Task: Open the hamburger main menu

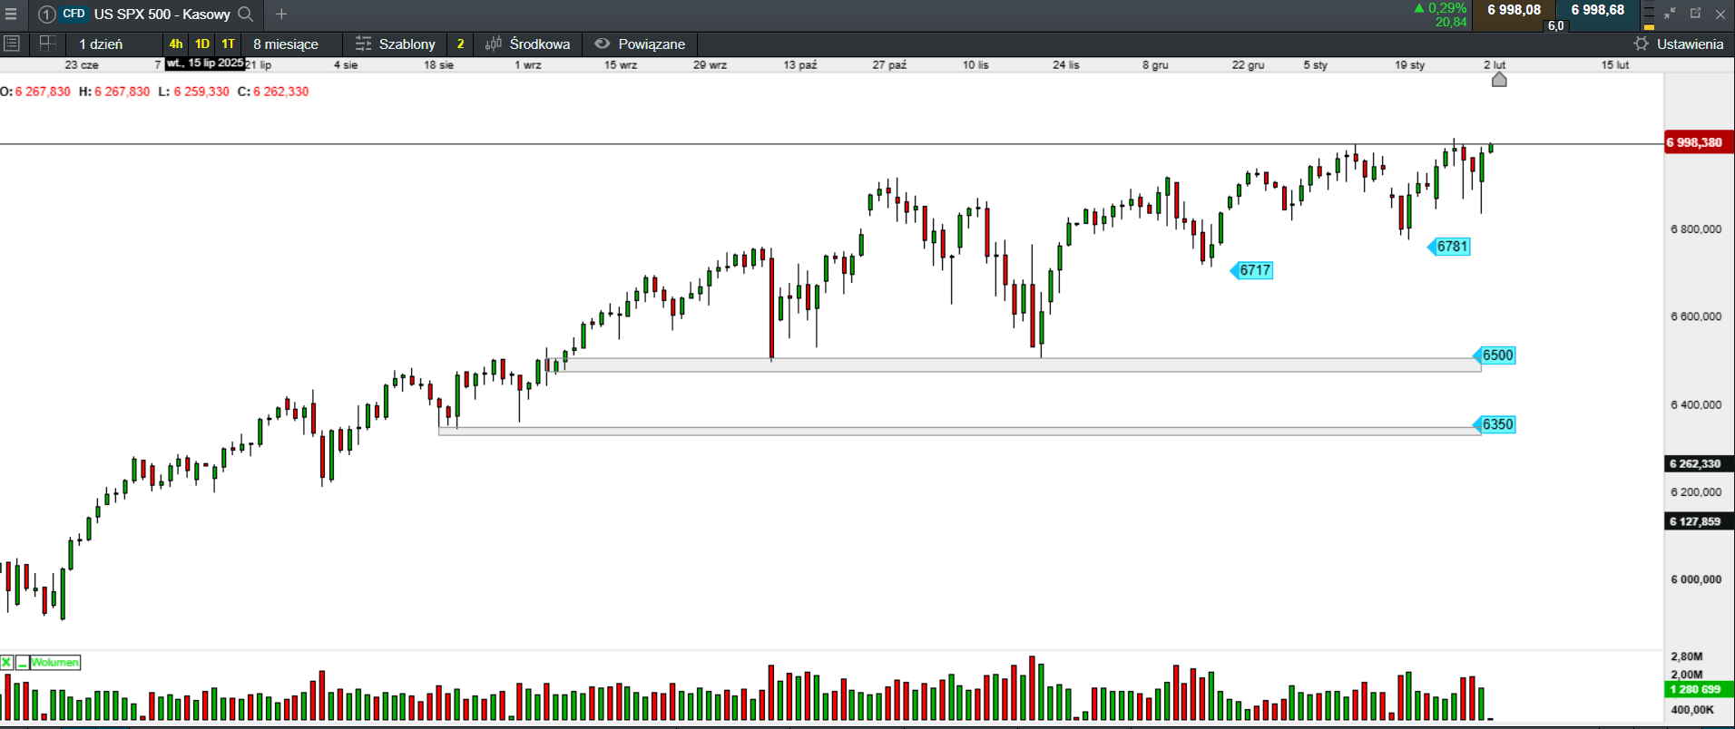Action: 11,14
